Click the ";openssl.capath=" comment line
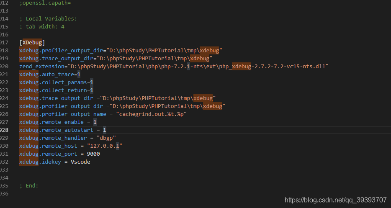The width and height of the screenshot is (391, 208). tap(45, 3)
